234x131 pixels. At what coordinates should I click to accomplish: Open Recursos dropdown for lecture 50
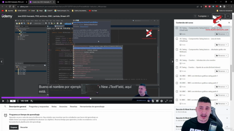222,95
